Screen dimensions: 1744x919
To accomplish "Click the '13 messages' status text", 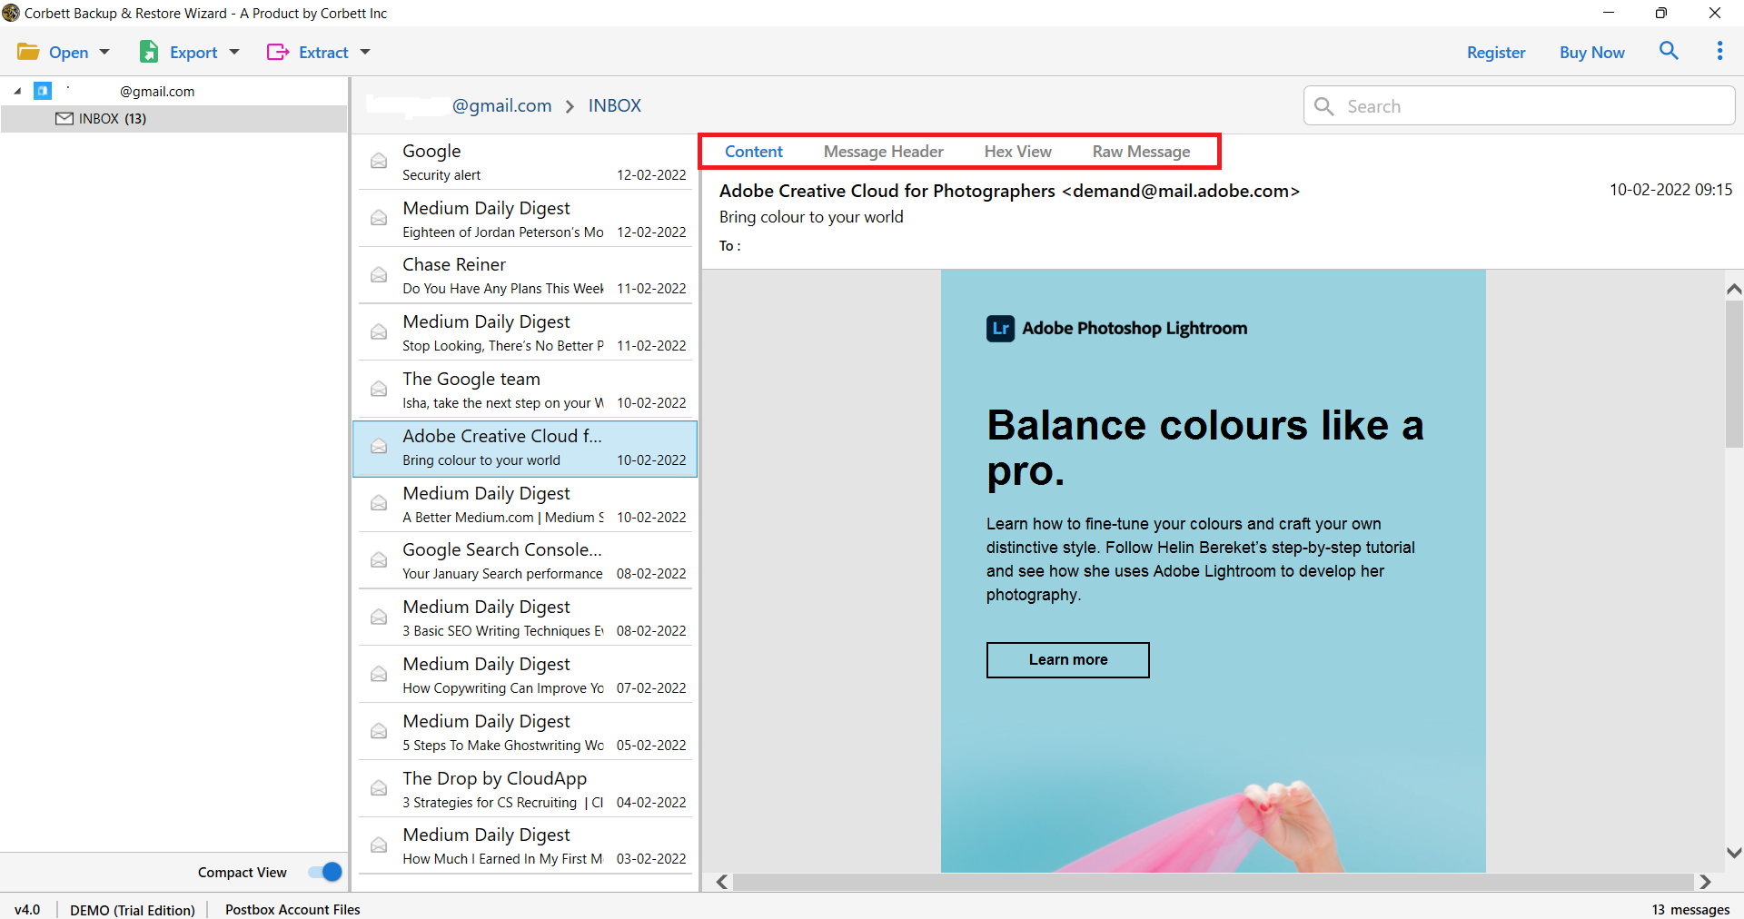I will click(1690, 909).
